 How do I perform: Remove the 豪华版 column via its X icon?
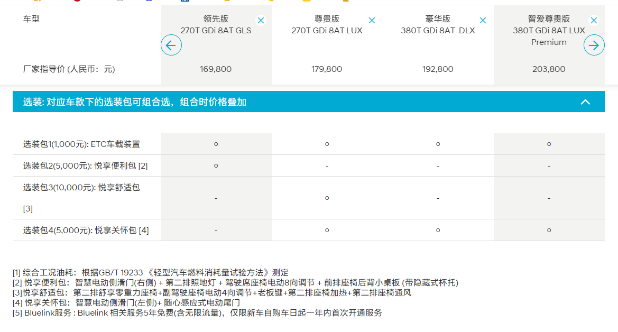click(483, 20)
